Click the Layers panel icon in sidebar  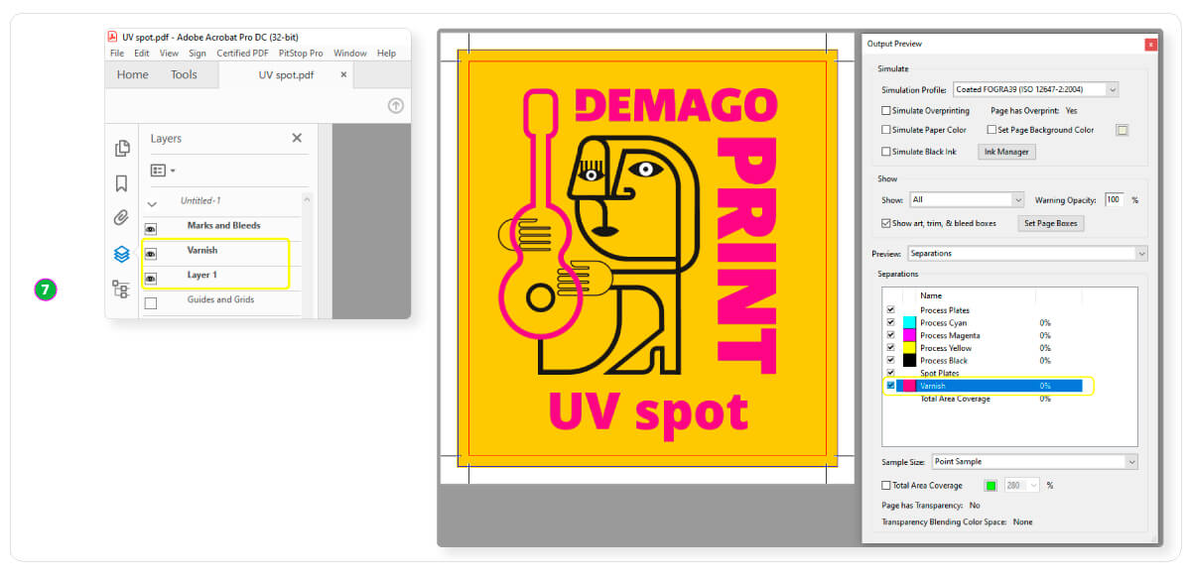(x=121, y=254)
